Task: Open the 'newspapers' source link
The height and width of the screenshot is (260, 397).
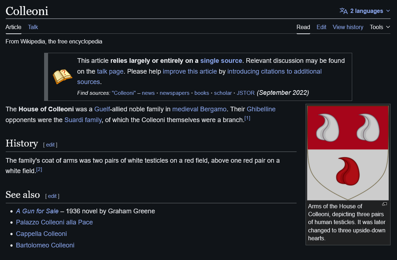Action: pyautogui.click(x=174, y=93)
